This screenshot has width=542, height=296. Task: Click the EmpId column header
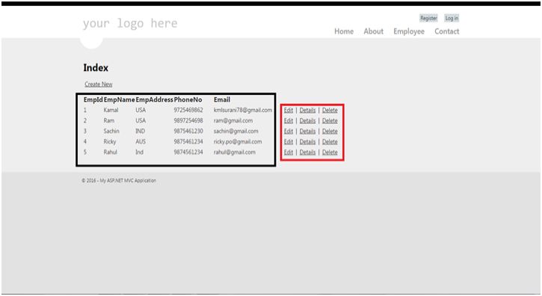pyautogui.click(x=93, y=99)
